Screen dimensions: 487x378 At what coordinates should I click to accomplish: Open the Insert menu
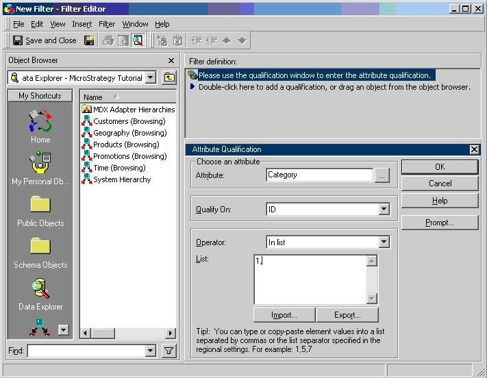(82, 24)
